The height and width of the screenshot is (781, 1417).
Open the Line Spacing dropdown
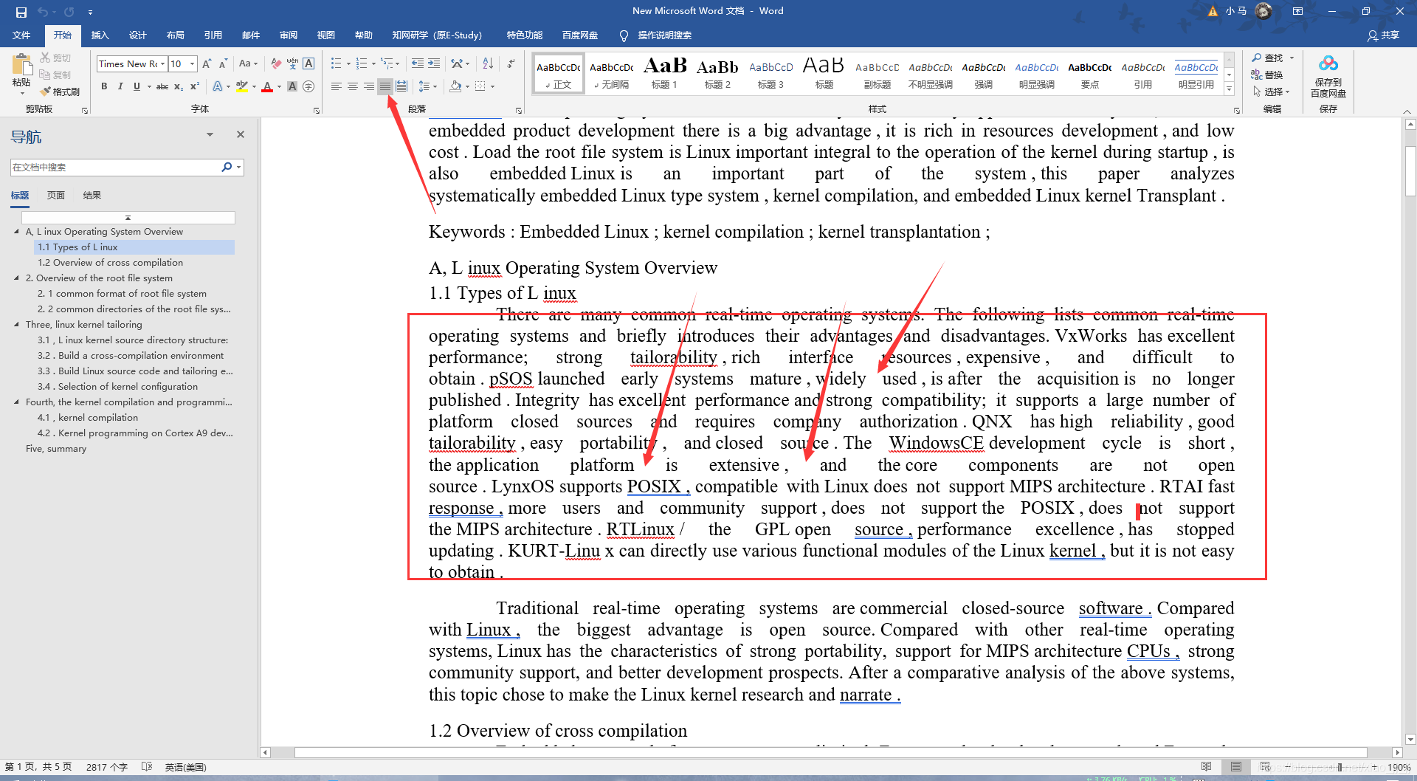427,86
